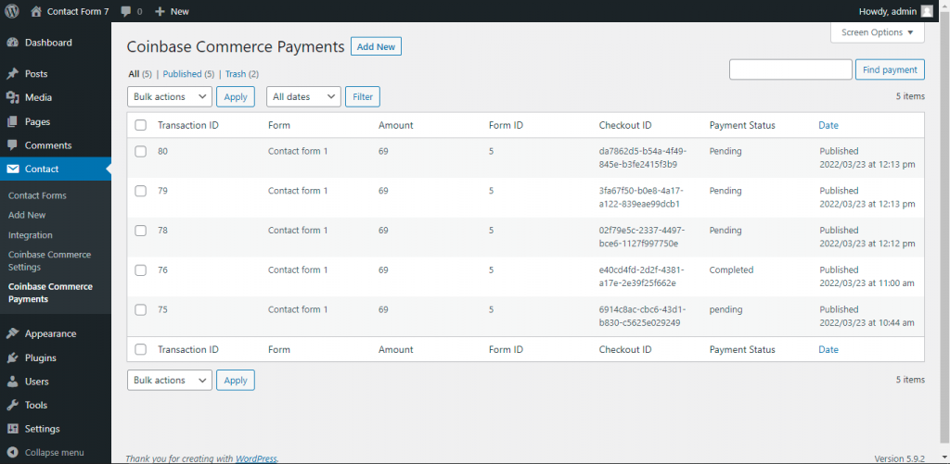Check the box for transaction 80
The height and width of the screenshot is (464, 950).
(141, 151)
